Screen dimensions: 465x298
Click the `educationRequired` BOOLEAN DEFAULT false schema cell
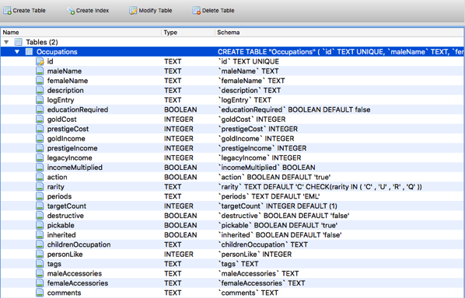click(294, 109)
